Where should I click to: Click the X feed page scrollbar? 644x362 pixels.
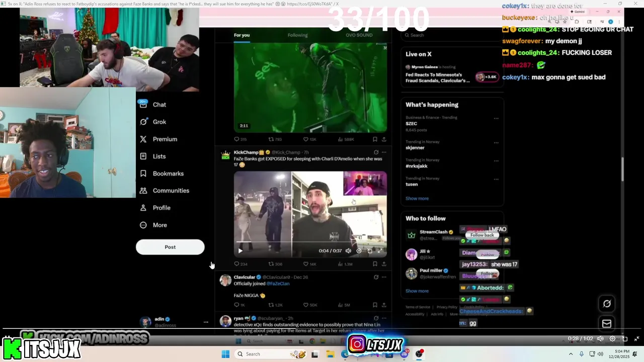(x=622, y=169)
